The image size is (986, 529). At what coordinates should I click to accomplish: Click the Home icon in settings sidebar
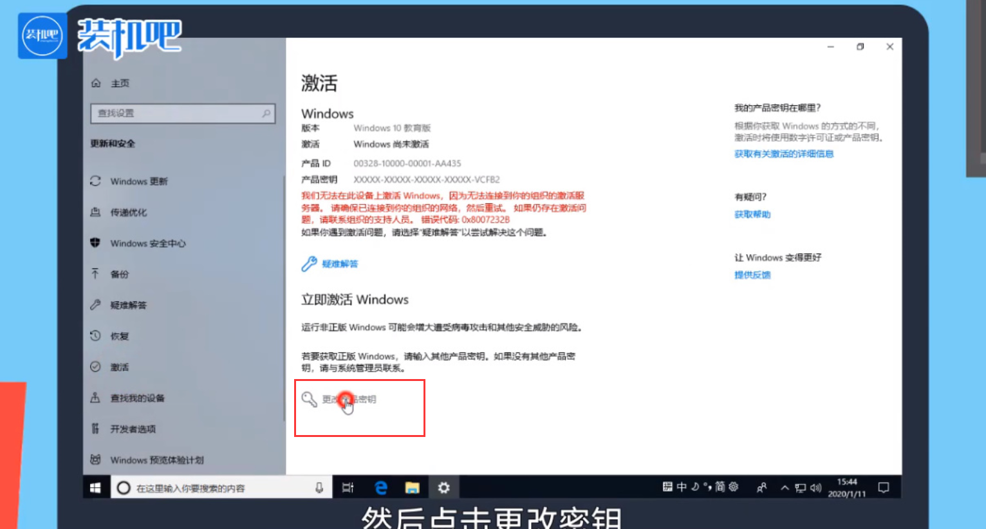(x=96, y=83)
